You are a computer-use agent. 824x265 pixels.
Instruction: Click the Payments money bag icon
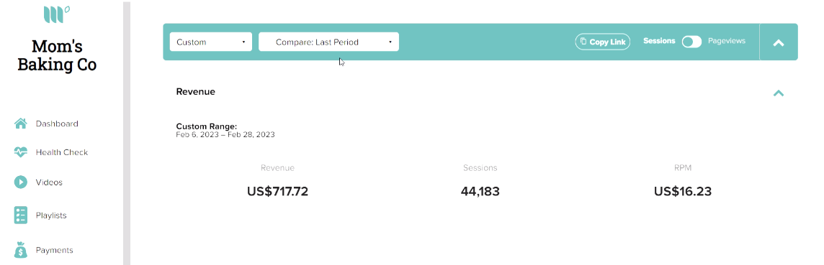point(20,250)
